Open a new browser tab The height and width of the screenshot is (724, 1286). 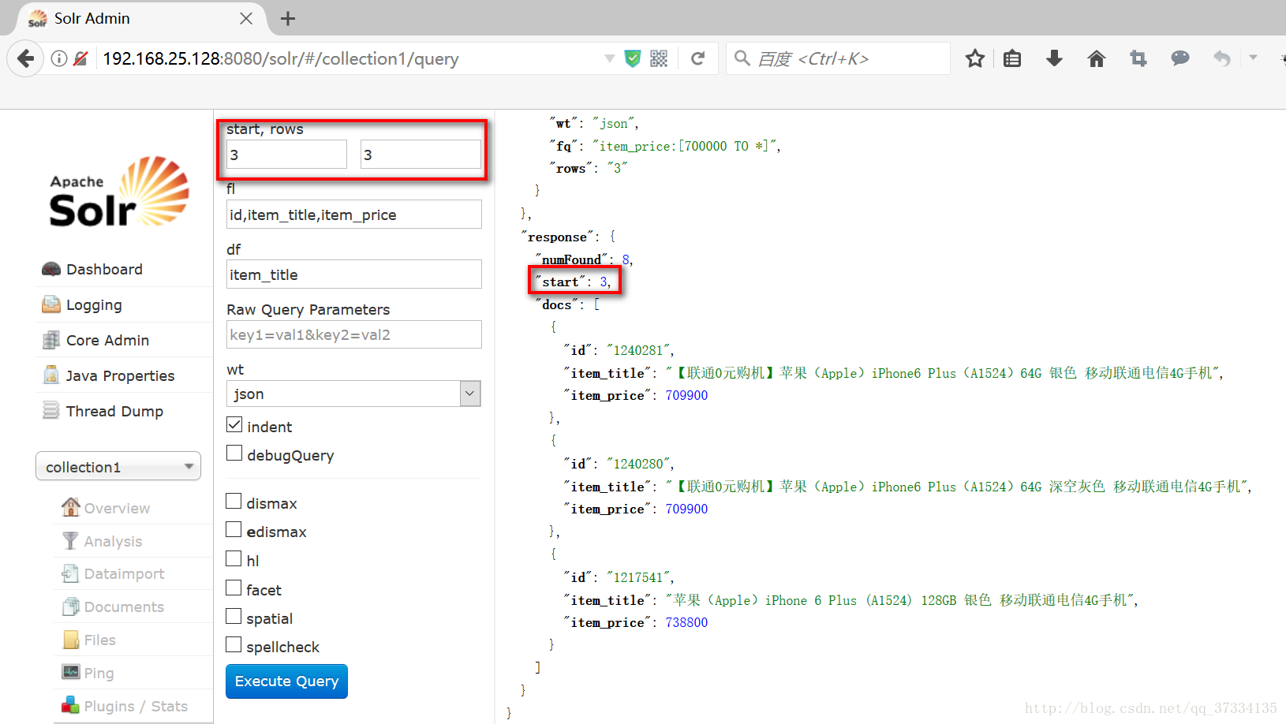(x=288, y=18)
